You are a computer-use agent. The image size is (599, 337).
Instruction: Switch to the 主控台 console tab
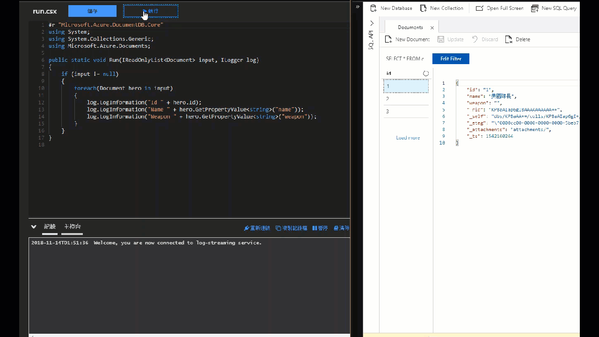[72, 227]
